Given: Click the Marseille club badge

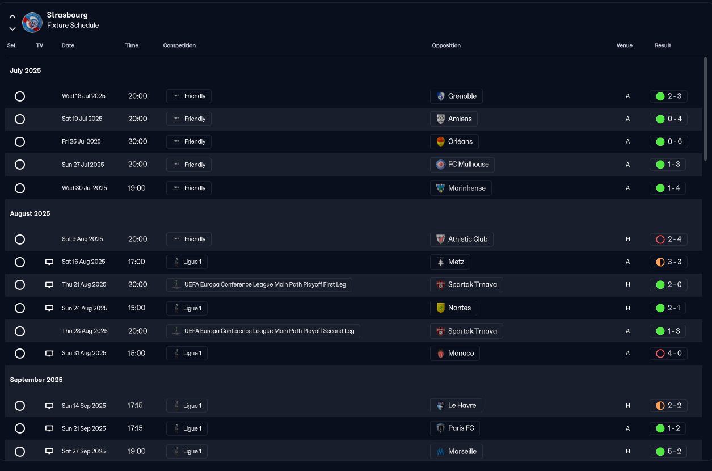Looking at the screenshot, I should pyautogui.click(x=440, y=452).
